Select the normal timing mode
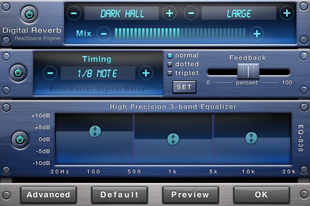 click(183, 55)
